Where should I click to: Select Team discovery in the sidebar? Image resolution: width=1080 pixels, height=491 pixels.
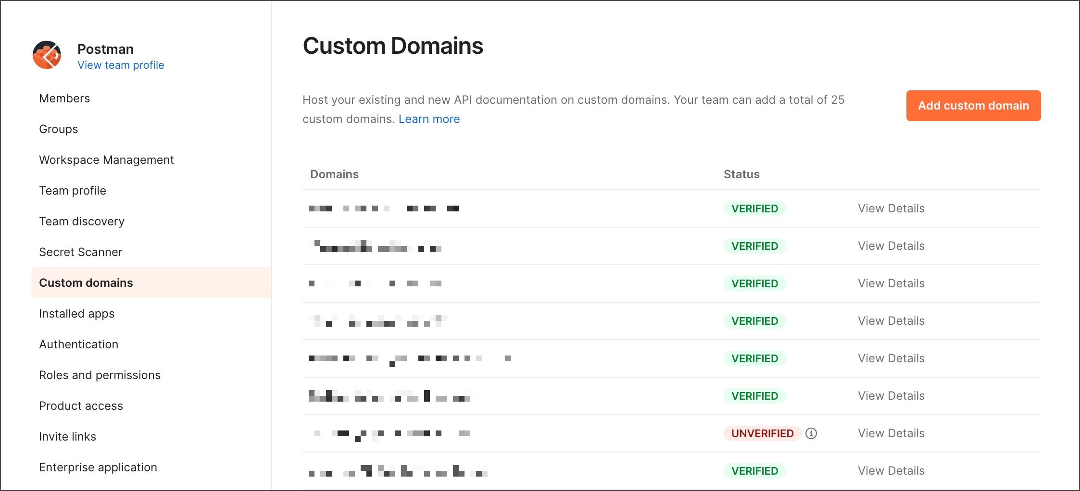[x=82, y=221]
